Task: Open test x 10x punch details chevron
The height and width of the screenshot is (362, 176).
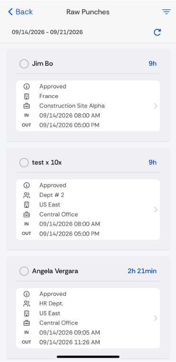Action: click(x=156, y=209)
